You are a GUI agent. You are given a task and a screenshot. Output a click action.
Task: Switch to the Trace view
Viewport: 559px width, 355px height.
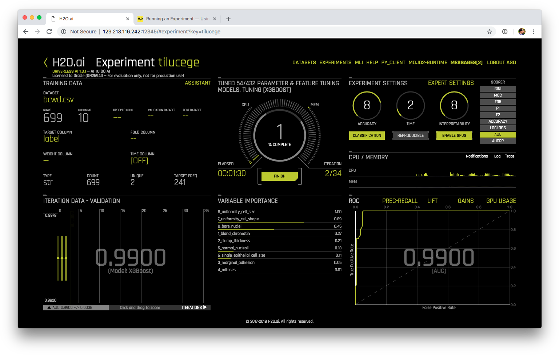[510, 156]
